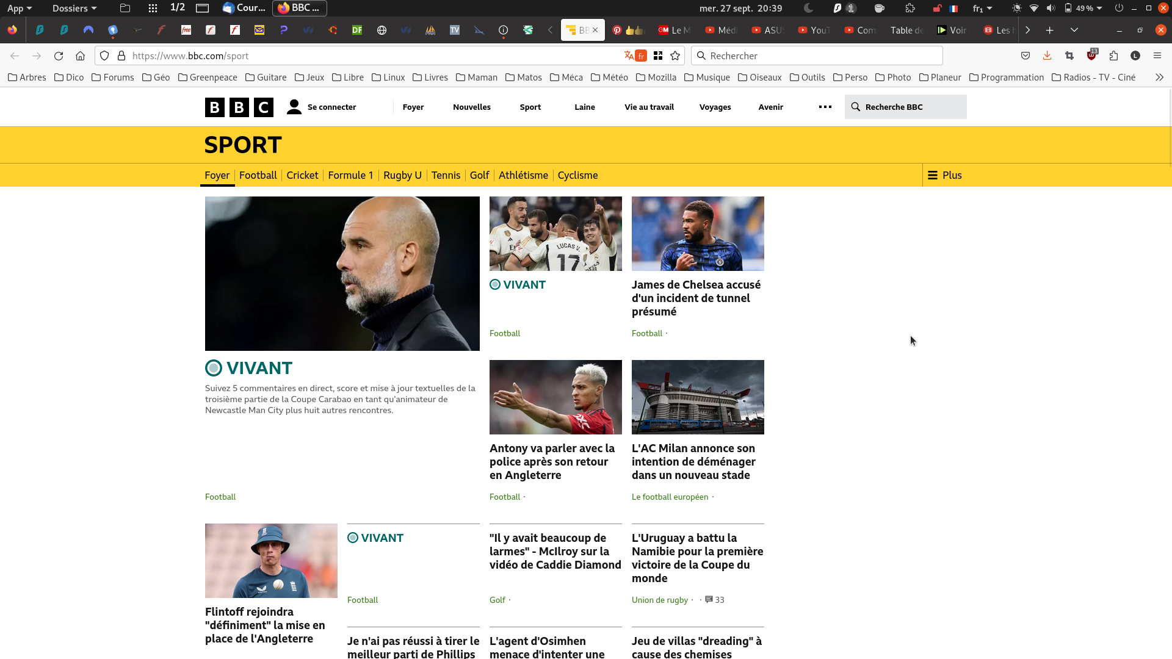Open a new browser tab
The image size is (1172, 659).
1050,30
